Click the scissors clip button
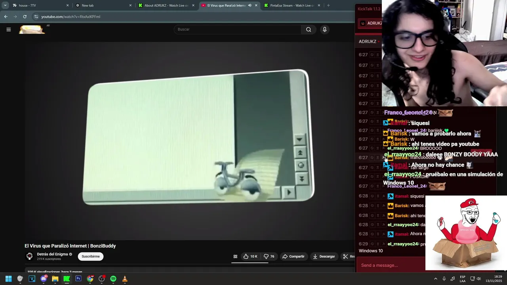Image resolution: width=507 pixels, height=285 pixels. (x=347, y=256)
